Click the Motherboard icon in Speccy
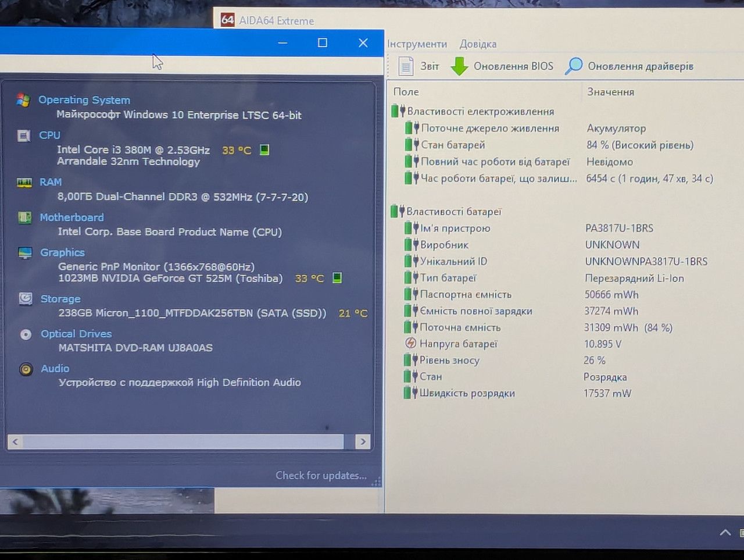The width and height of the screenshot is (744, 560). [25, 217]
